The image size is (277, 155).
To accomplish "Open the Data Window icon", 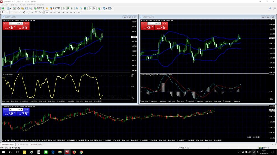I will (18, 8).
